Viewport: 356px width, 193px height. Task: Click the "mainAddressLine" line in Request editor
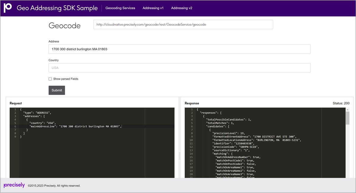[x=76, y=126]
